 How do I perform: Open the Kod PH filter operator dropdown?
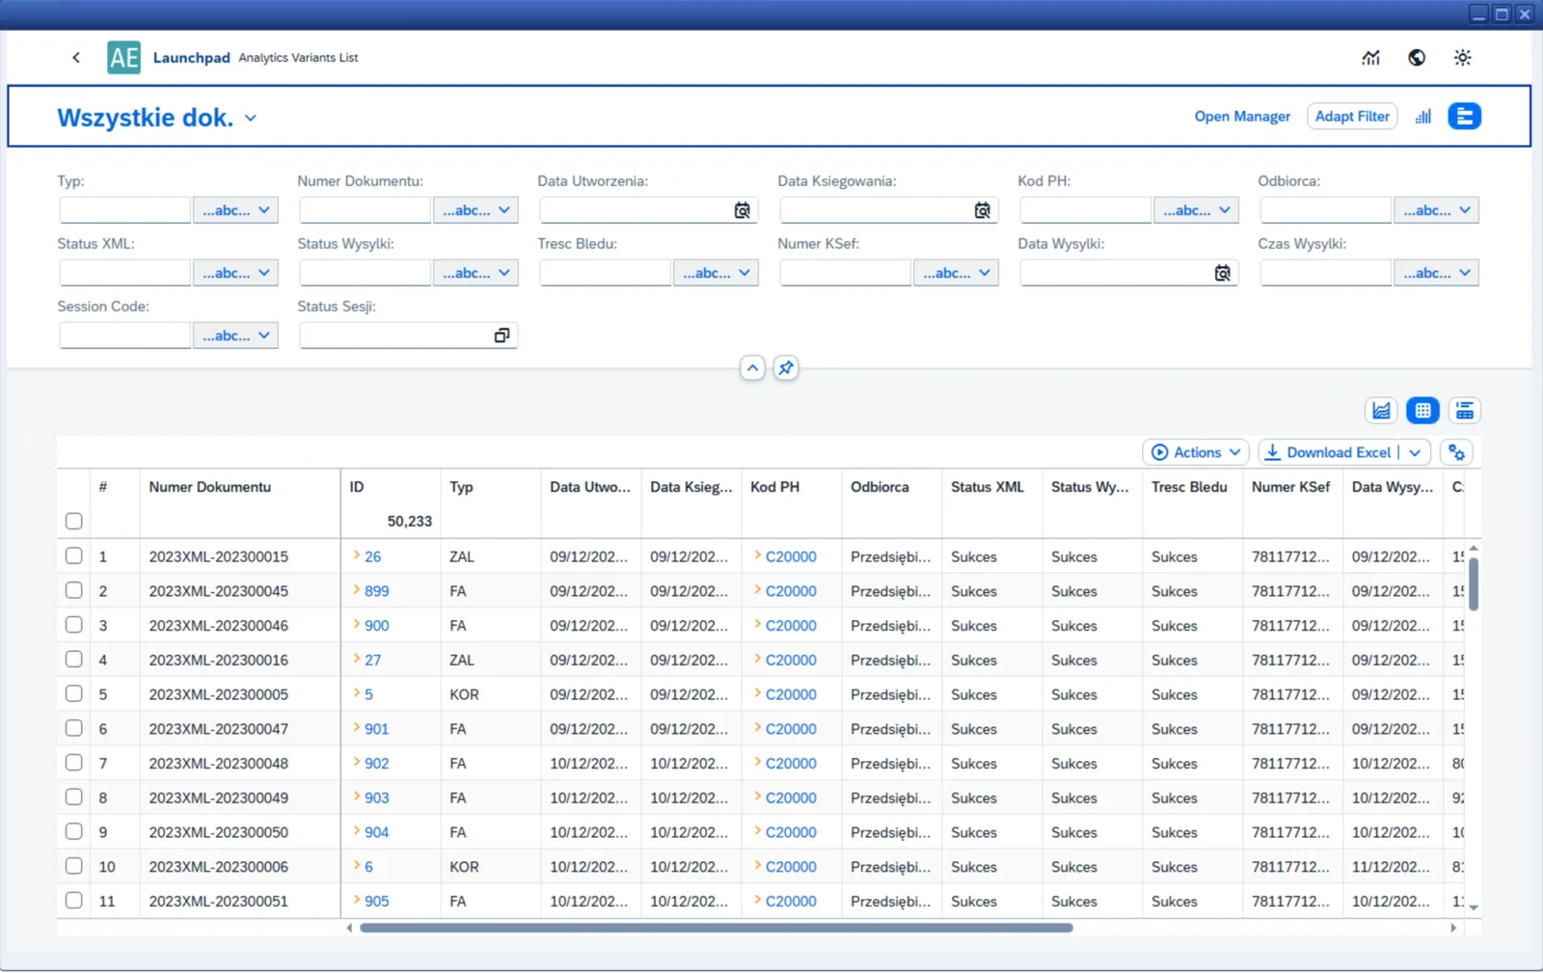coord(1197,210)
